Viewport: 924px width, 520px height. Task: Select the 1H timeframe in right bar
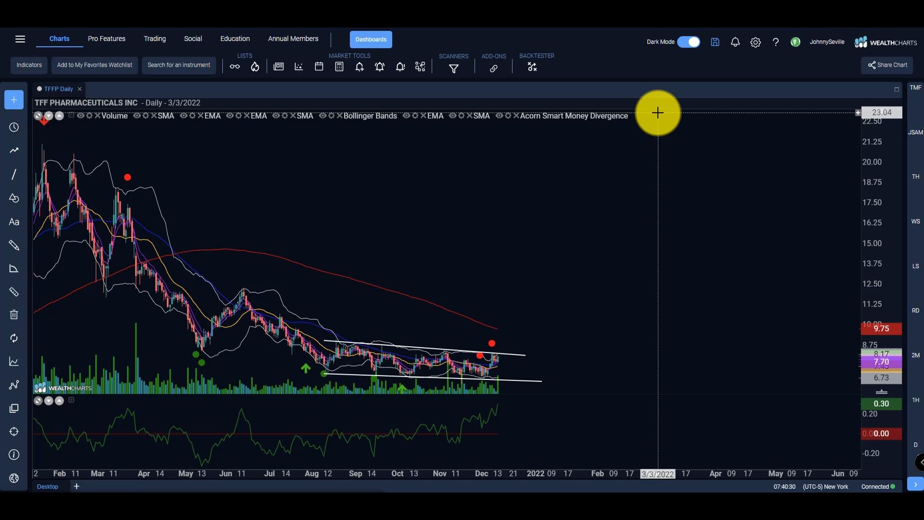pyautogui.click(x=916, y=400)
